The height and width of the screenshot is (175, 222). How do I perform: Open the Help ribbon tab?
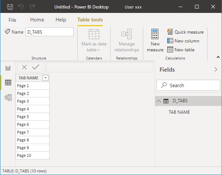[x=61, y=20]
